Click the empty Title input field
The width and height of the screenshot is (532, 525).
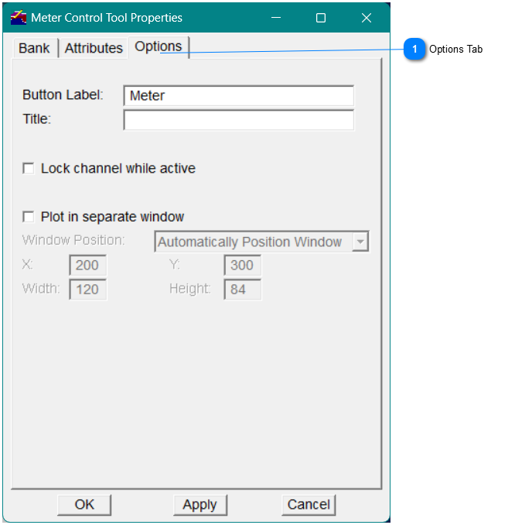(x=239, y=119)
